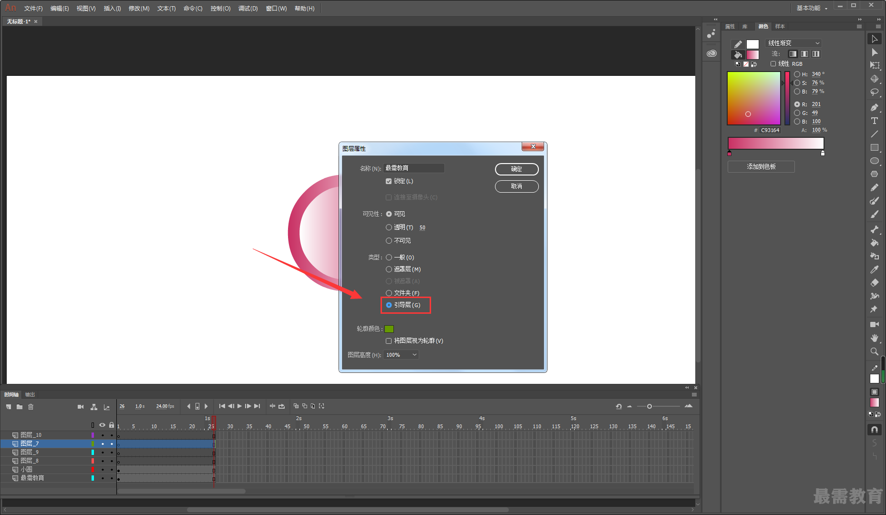Screen dimensions: 886x515
Task: Select the Selection arrow tool
Action: [x=874, y=39]
